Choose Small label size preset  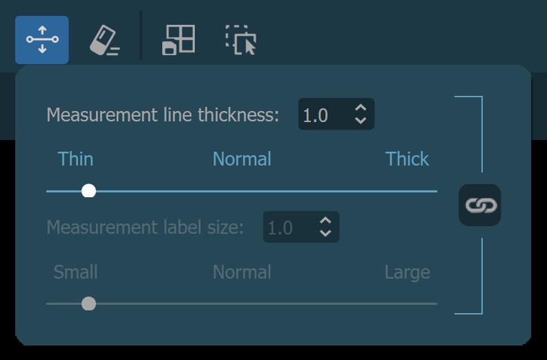pyautogui.click(x=75, y=272)
